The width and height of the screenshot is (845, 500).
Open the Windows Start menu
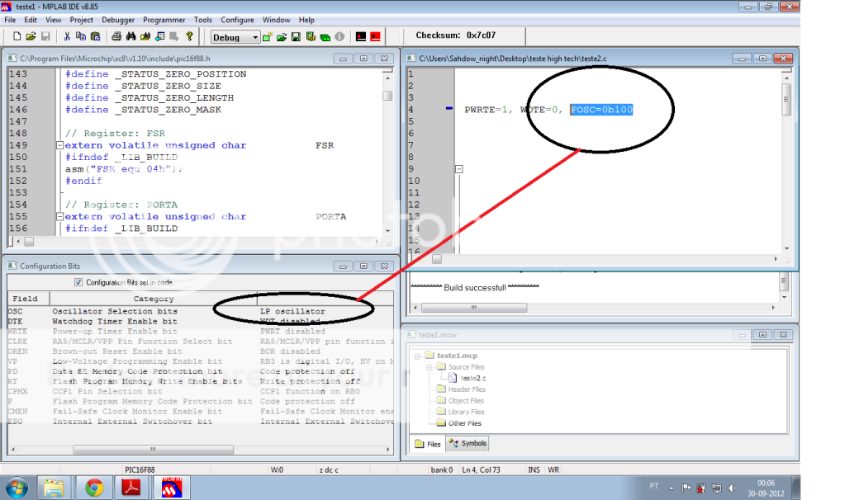point(17,488)
